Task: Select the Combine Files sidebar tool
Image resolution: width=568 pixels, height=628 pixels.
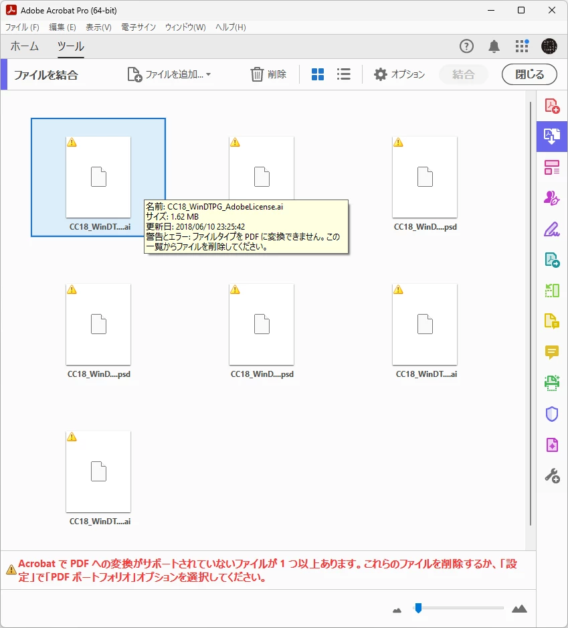Action: click(552, 137)
